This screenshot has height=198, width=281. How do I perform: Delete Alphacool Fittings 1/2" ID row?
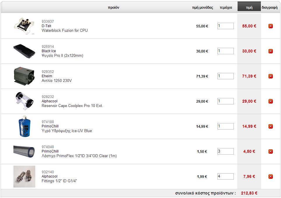coord(271,177)
